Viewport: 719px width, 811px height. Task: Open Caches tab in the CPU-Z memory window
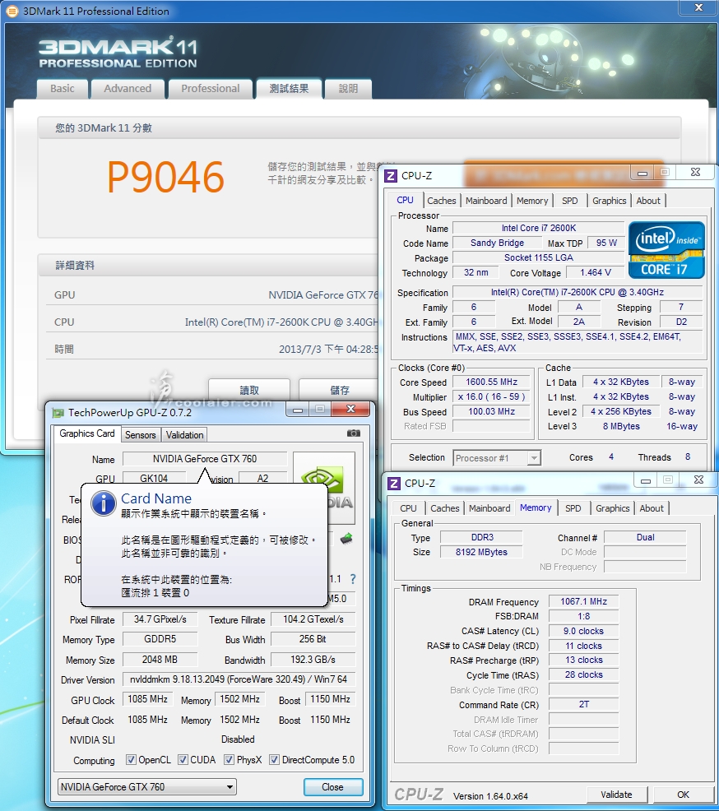coord(445,508)
